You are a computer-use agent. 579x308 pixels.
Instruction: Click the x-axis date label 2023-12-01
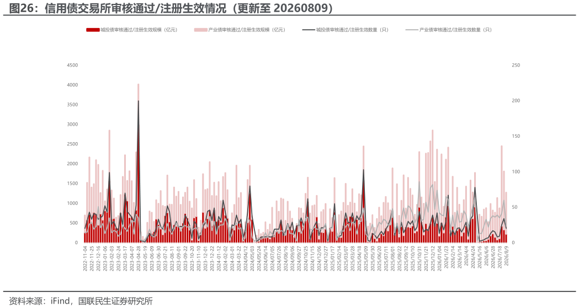click(x=205, y=258)
